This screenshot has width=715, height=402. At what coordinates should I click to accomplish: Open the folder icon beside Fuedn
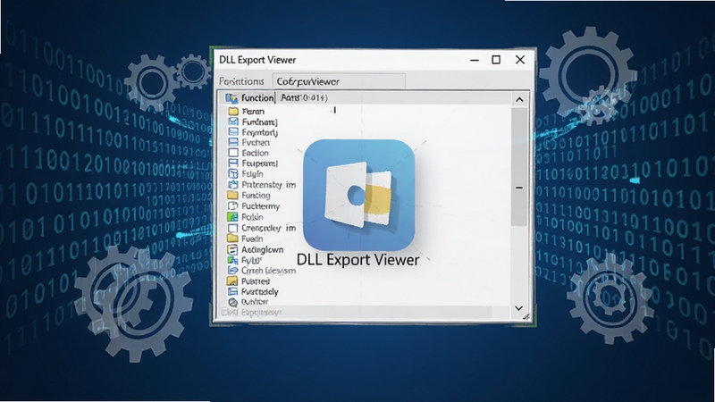[232, 239]
